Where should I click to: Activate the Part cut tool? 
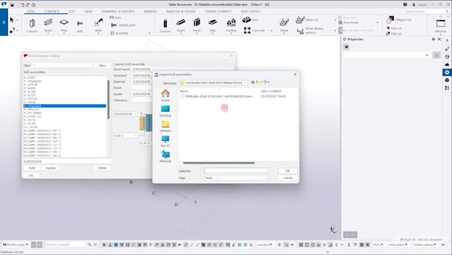click(394, 33)
